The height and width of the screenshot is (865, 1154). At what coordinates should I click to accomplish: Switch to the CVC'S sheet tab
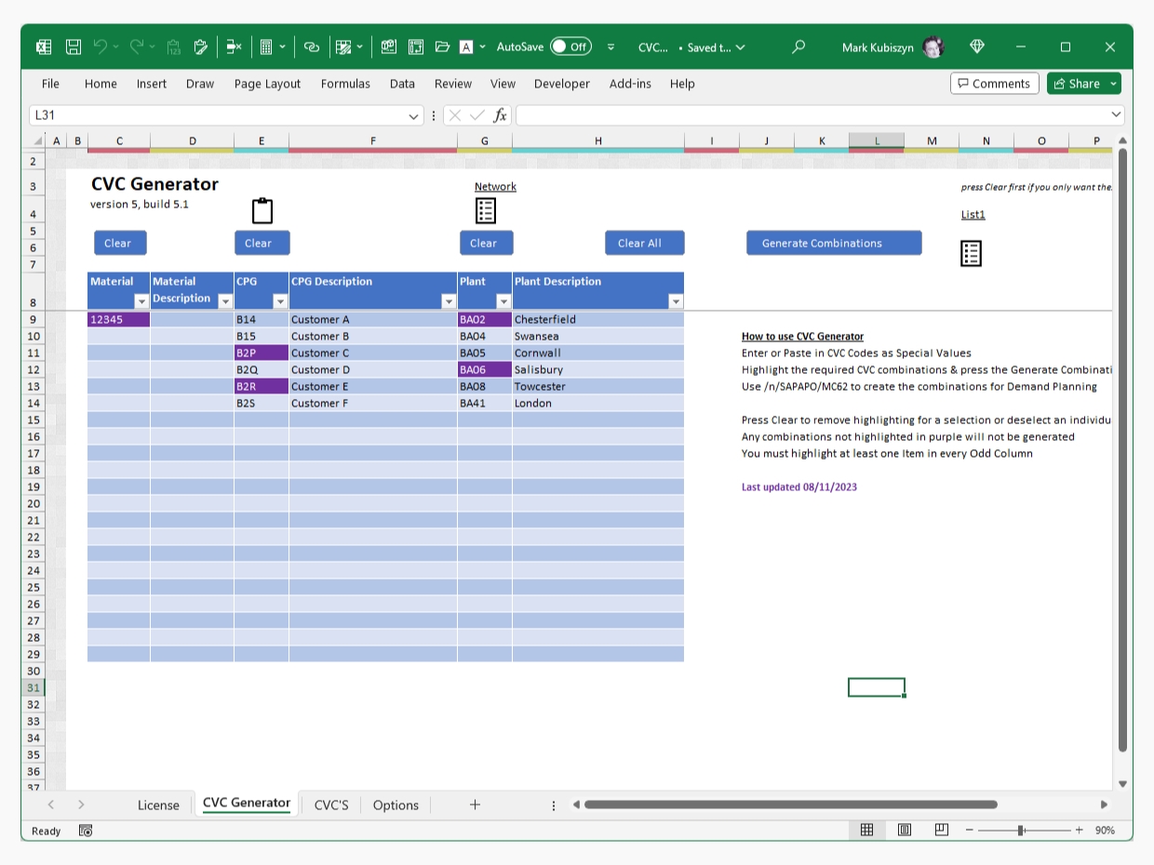coord(331,805)
